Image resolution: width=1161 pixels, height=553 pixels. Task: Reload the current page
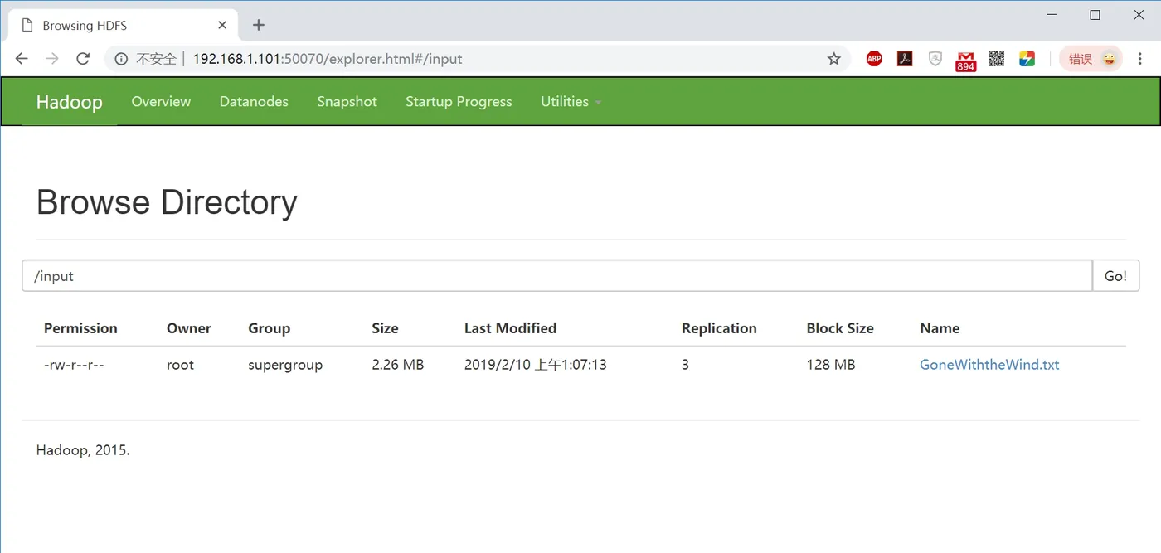[x=83, y=59]
